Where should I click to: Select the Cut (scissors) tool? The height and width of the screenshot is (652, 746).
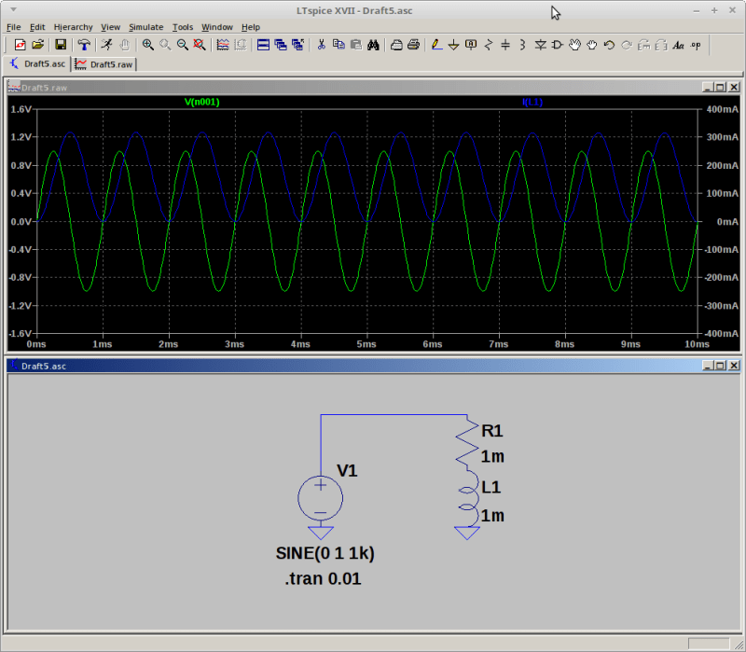321,44
